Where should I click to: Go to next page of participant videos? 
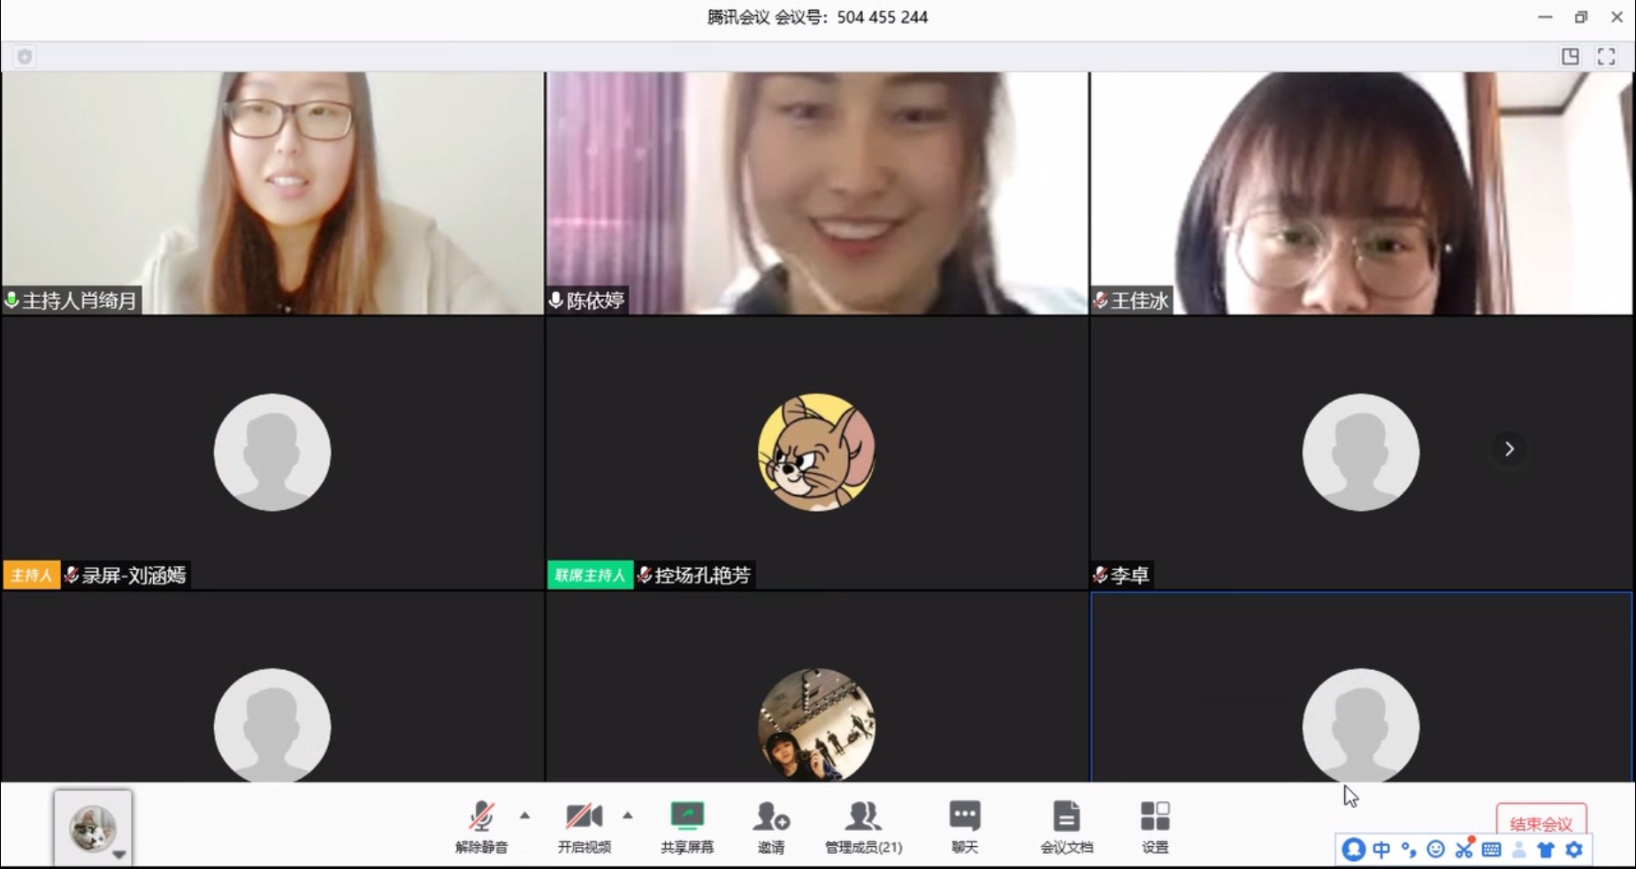1509,449
